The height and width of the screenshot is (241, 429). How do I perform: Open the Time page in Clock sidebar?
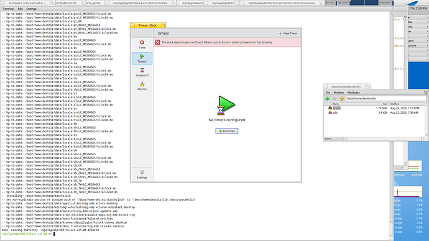pos(142,44)
